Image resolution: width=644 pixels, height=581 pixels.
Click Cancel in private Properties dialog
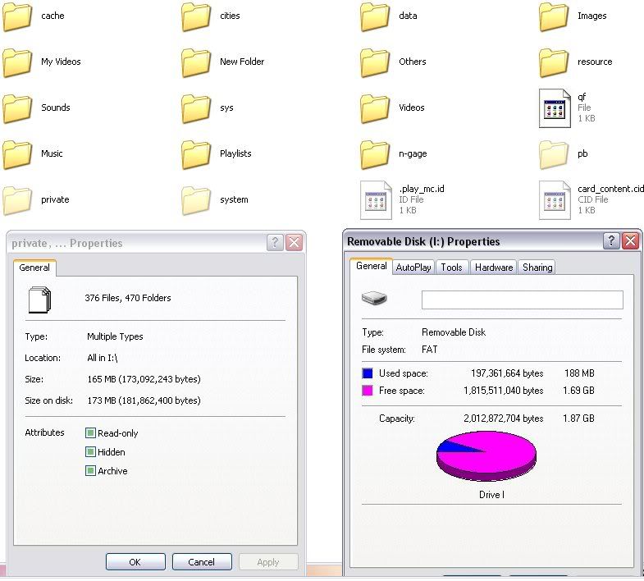201,562
